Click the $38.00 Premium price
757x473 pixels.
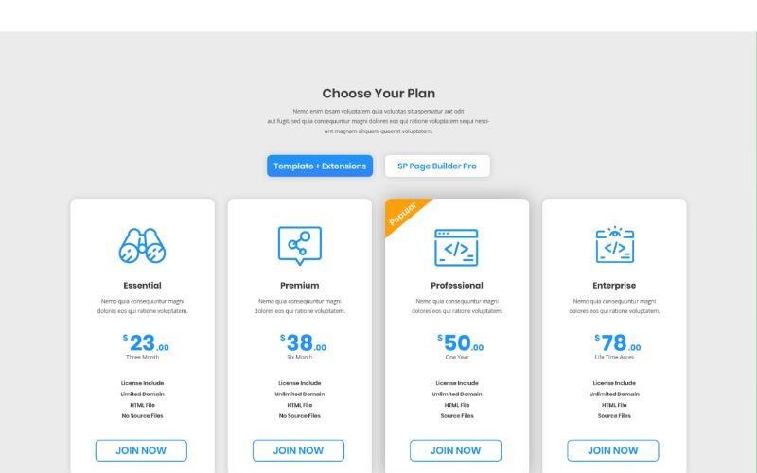click(303, 343)
